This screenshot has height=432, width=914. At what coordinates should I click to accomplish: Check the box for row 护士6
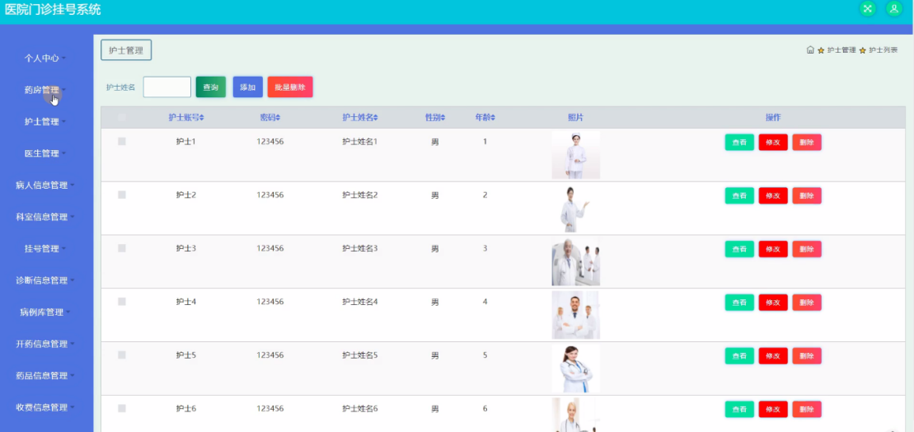tap(122, 409)
